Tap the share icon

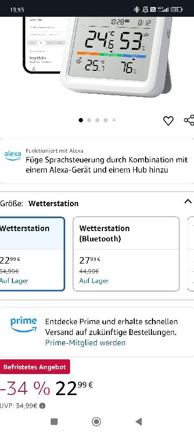(x=189, y=120)
